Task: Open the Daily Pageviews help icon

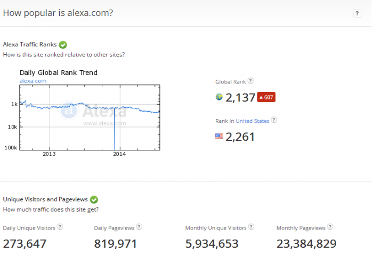Action: click(139, 227)
